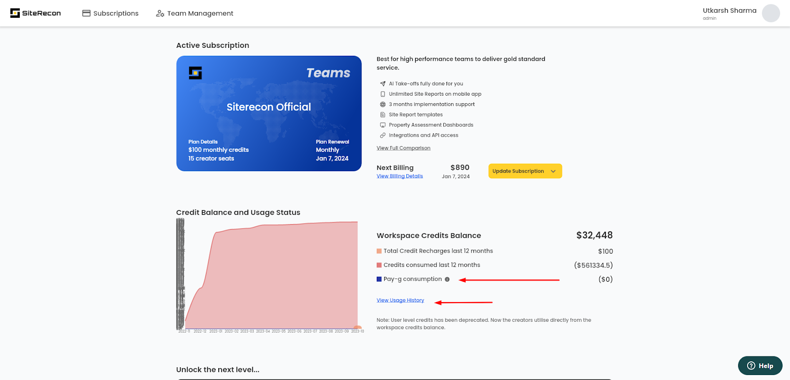
Task: Click the Subscriptions card icon
Action: [x=86, y=13]
